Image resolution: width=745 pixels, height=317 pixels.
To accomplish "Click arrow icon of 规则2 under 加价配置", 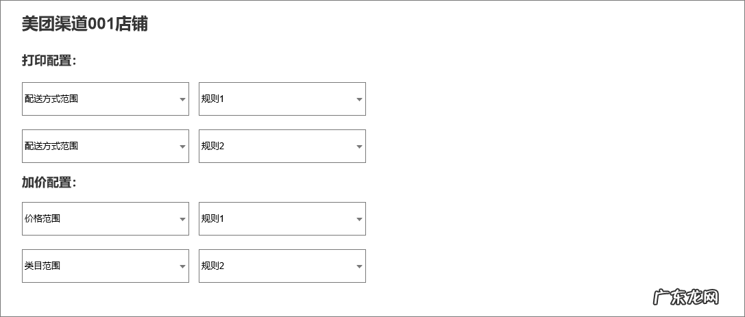I will (x=359, y=266).
